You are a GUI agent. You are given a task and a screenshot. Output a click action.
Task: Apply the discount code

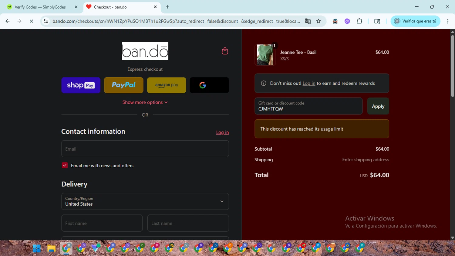(378, 106)
